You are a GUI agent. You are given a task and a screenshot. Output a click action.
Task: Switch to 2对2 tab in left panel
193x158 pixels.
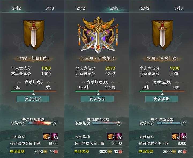click(x=17, y=8)
